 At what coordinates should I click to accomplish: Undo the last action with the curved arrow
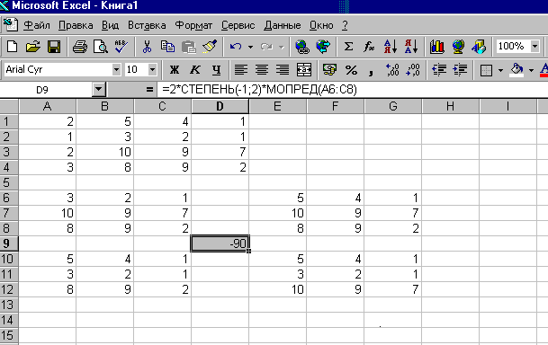[x=236, y=47]
